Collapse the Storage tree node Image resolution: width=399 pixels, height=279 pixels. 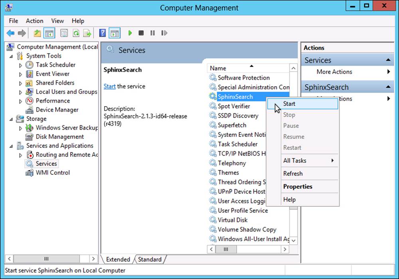(x=11, y=119)
